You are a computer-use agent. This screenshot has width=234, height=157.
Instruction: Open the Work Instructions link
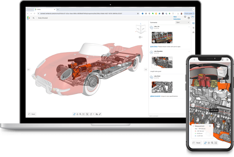tap(178, 18)
